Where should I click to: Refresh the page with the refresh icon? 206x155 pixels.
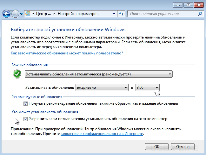click(x=121, y=14)
